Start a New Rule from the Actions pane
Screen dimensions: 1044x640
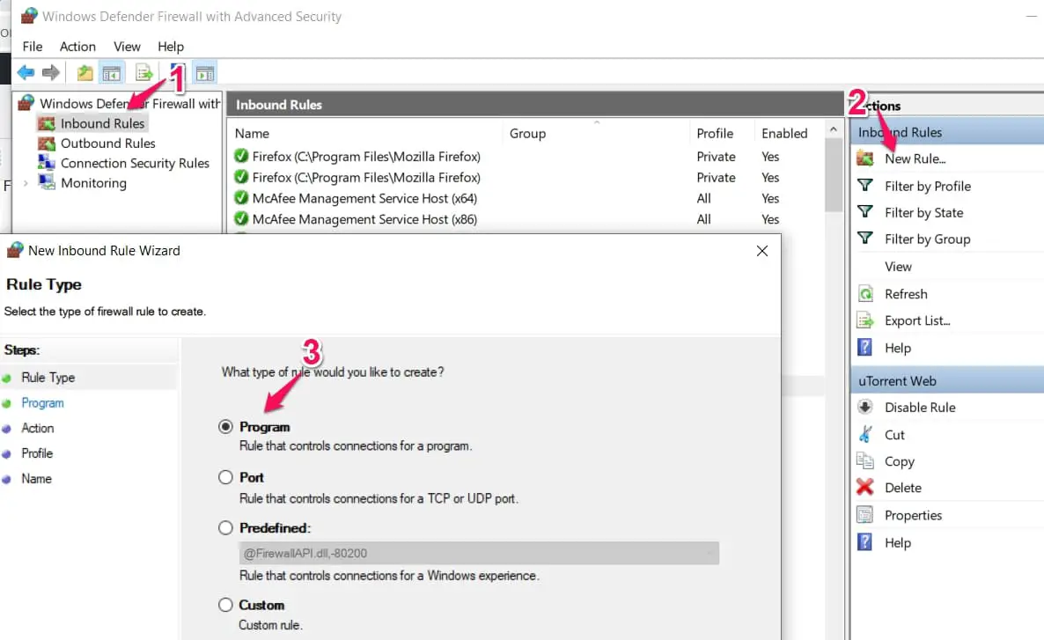[x=915, y=158]
